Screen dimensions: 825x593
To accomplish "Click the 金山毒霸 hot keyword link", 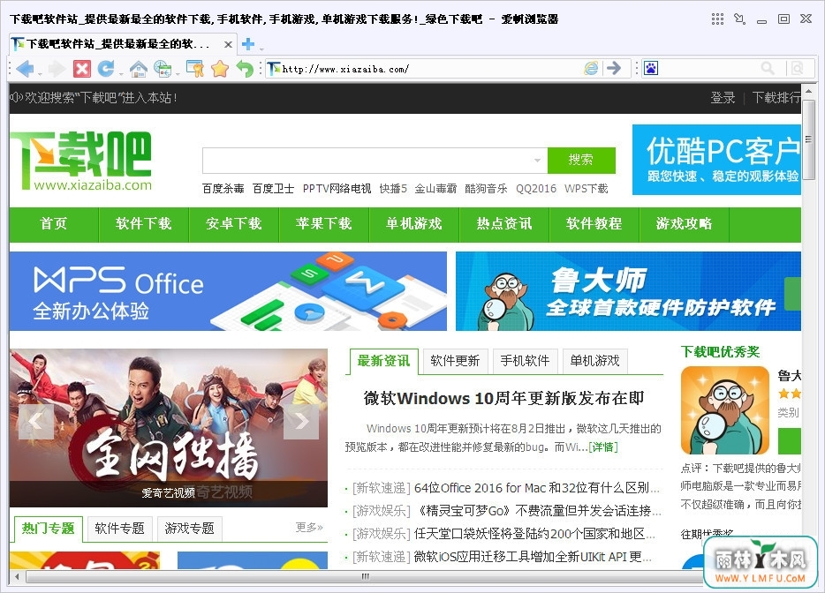I will (435, 189).
